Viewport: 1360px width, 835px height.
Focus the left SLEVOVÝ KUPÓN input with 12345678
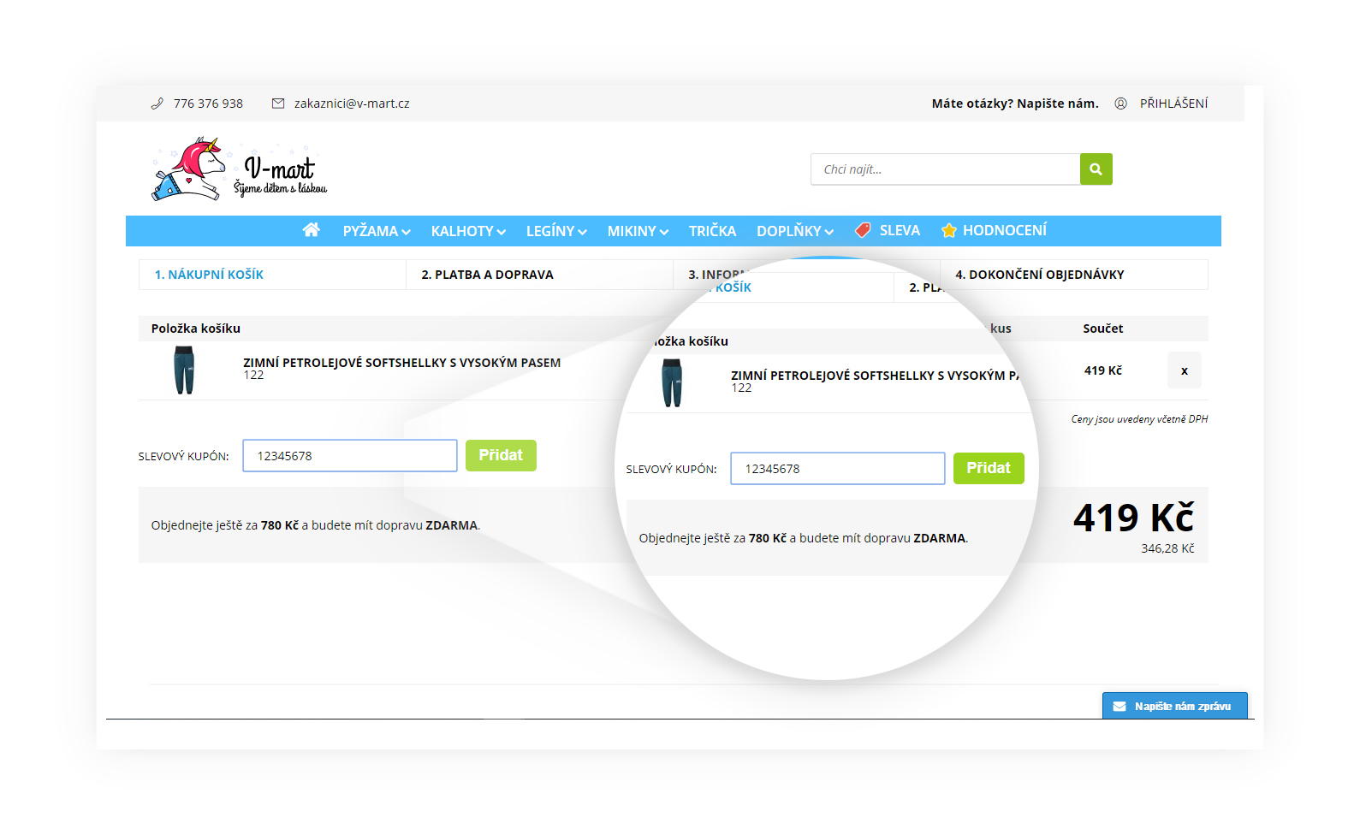pos(350,455)
